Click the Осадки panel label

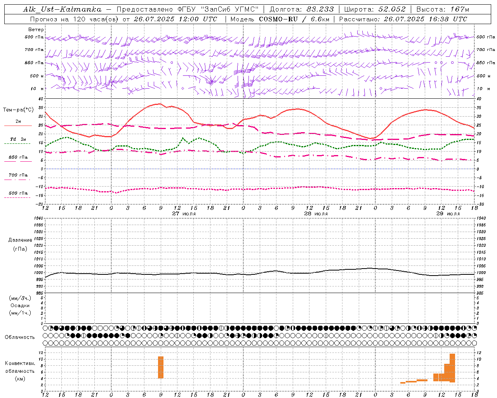pos(20,305)
